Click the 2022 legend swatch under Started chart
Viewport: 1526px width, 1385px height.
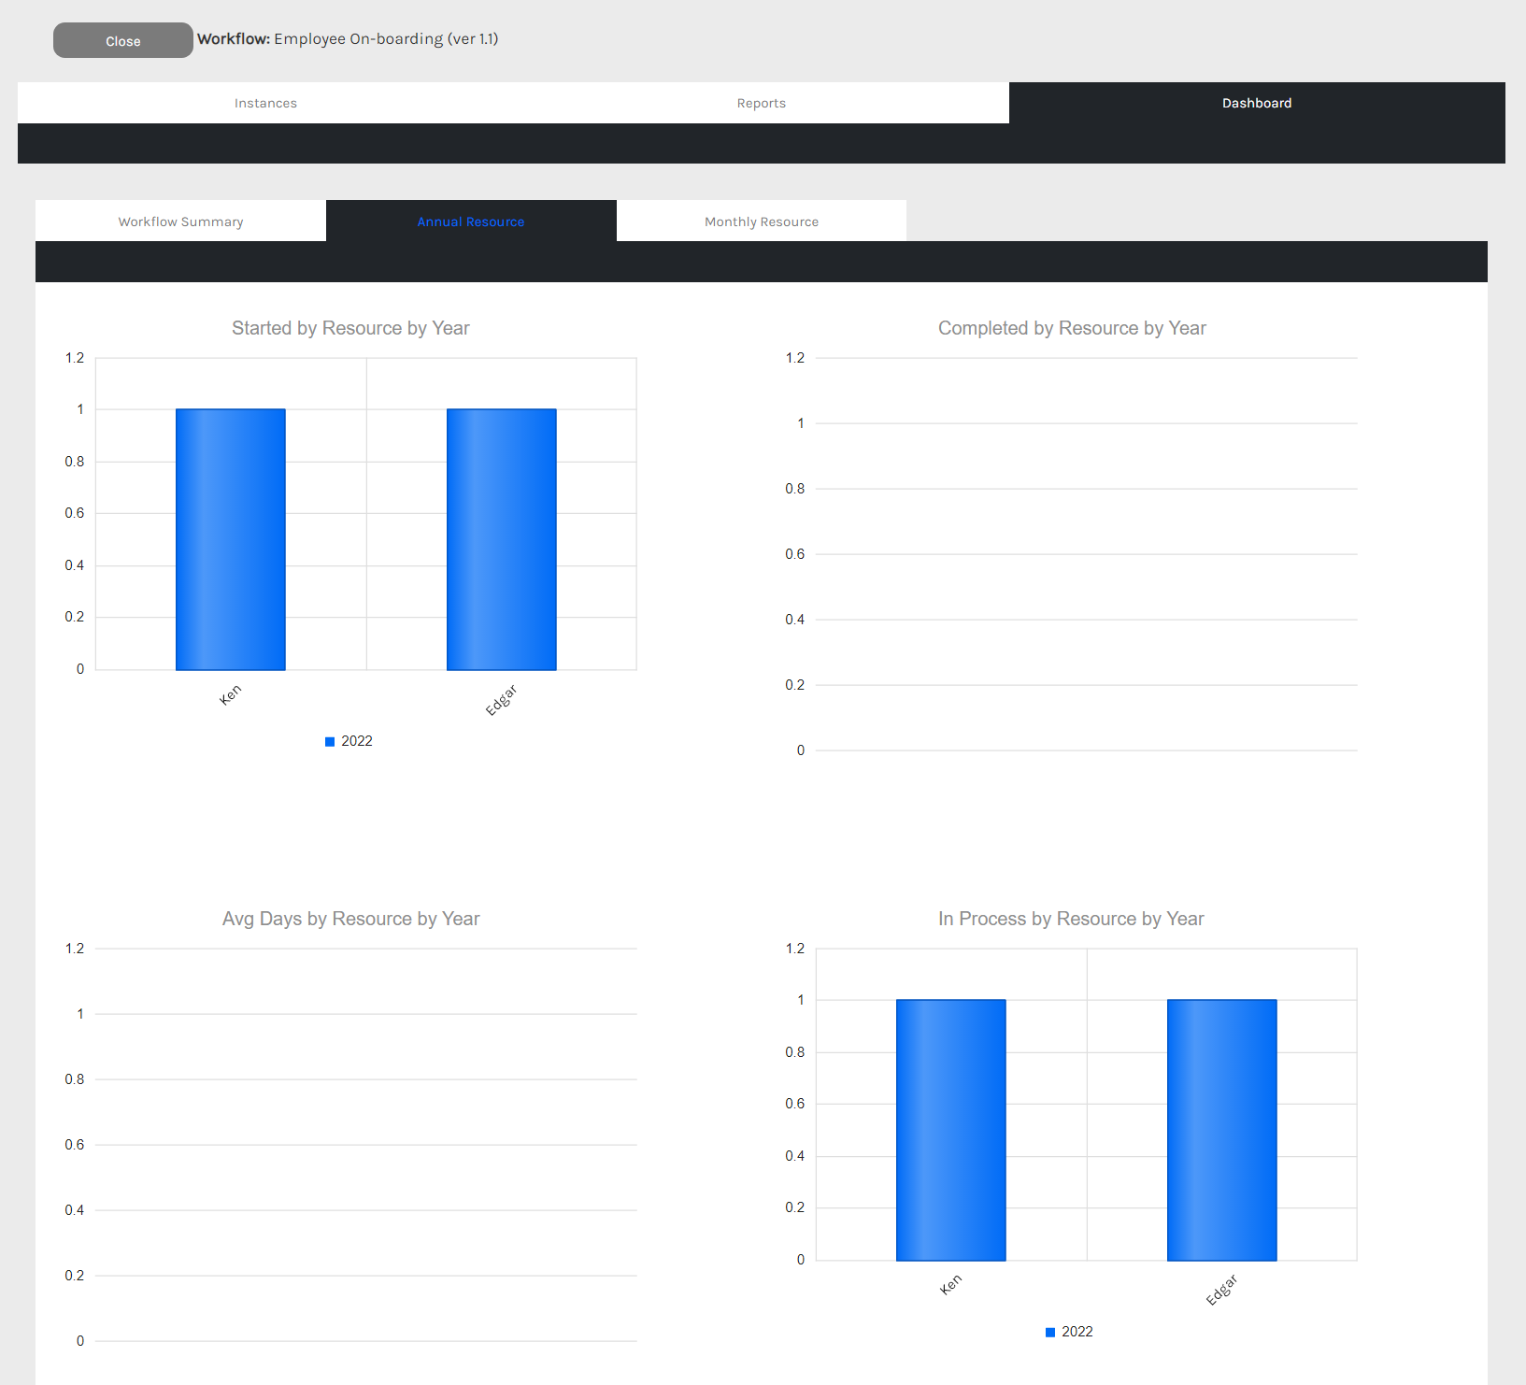330,742
